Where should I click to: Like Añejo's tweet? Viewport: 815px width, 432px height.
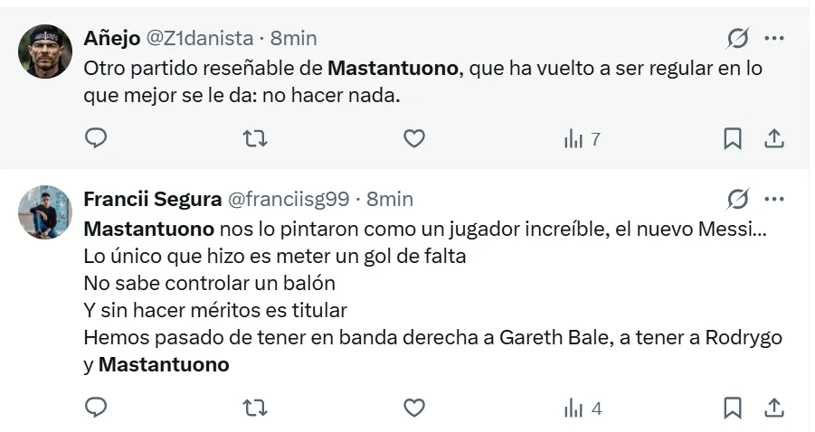pos(413,138)
